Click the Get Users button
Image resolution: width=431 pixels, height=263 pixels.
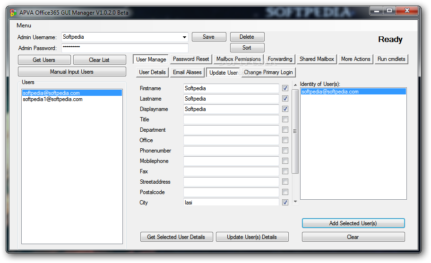[44, 60]
